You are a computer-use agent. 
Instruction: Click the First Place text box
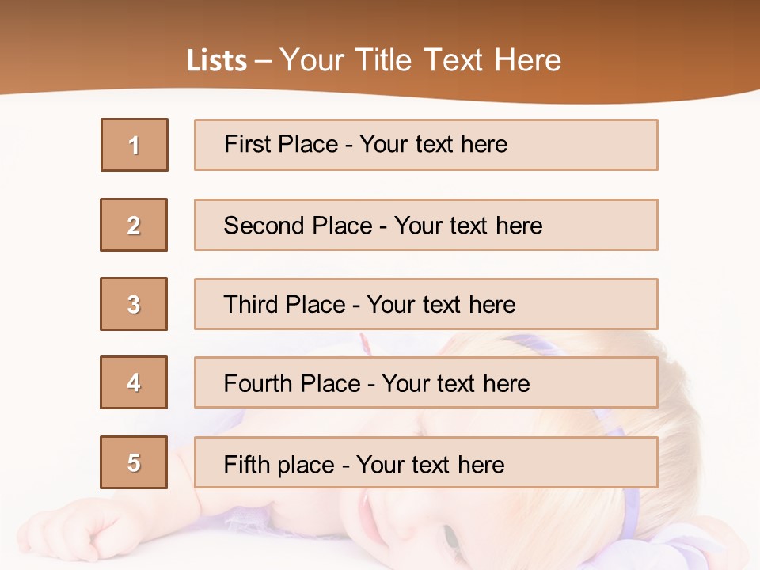(426, 145)
